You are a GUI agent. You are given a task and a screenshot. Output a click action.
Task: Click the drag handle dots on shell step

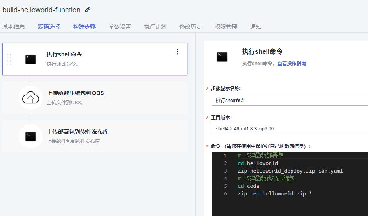tap(9, 59)
